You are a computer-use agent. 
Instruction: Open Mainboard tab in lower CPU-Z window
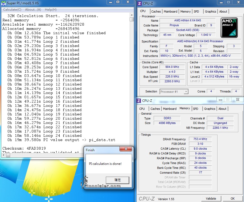pos(170,109)
